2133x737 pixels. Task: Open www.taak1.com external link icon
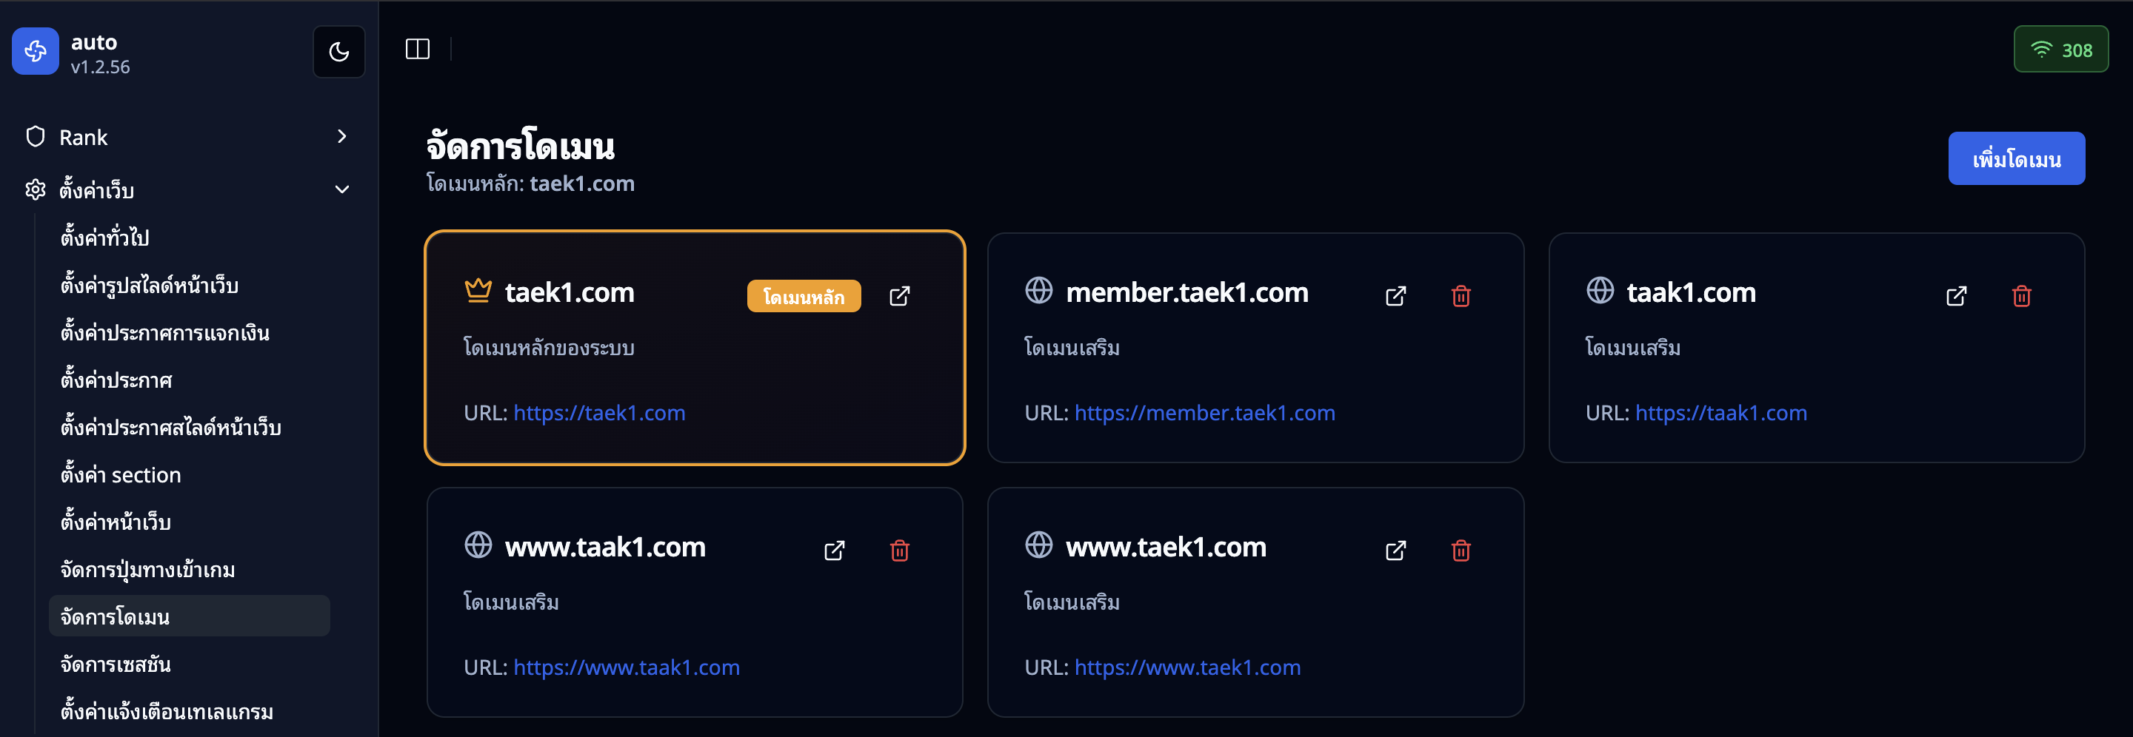coord(834,551)
